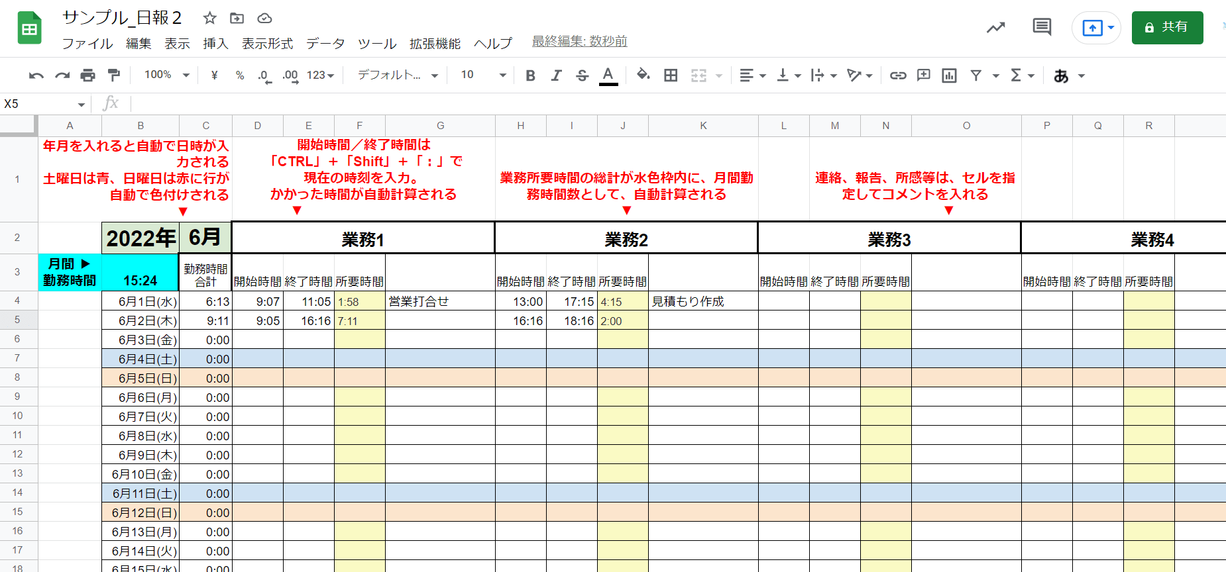The height and width of the screenshot is (572, 1226).
Task: Click the insert link icon
Action: [897, 75]
